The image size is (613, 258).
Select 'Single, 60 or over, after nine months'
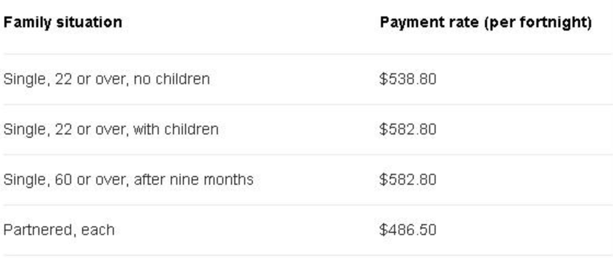[128, 179]
